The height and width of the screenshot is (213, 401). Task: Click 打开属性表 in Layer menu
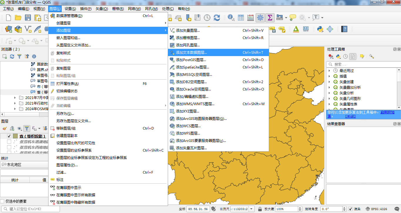[x=108, y=84]
